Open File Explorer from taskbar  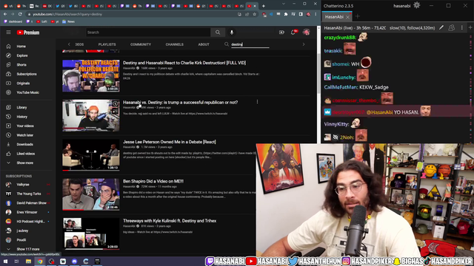(28, 261)
